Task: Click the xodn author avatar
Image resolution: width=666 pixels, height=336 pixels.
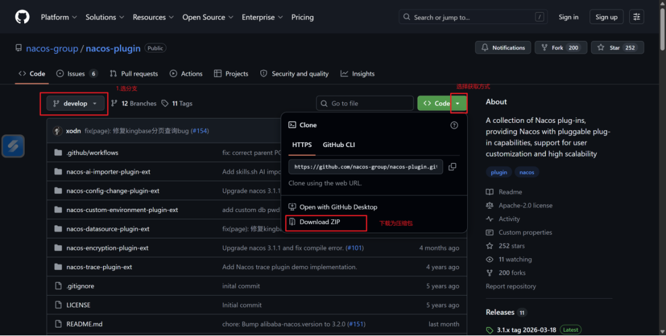Action: pyautogui.click(x=58, y=131)
